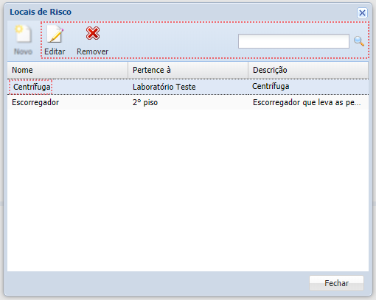Screen dimensions: 376x300
Task: Click the Novo label text
Action: [x=23, y=51]
